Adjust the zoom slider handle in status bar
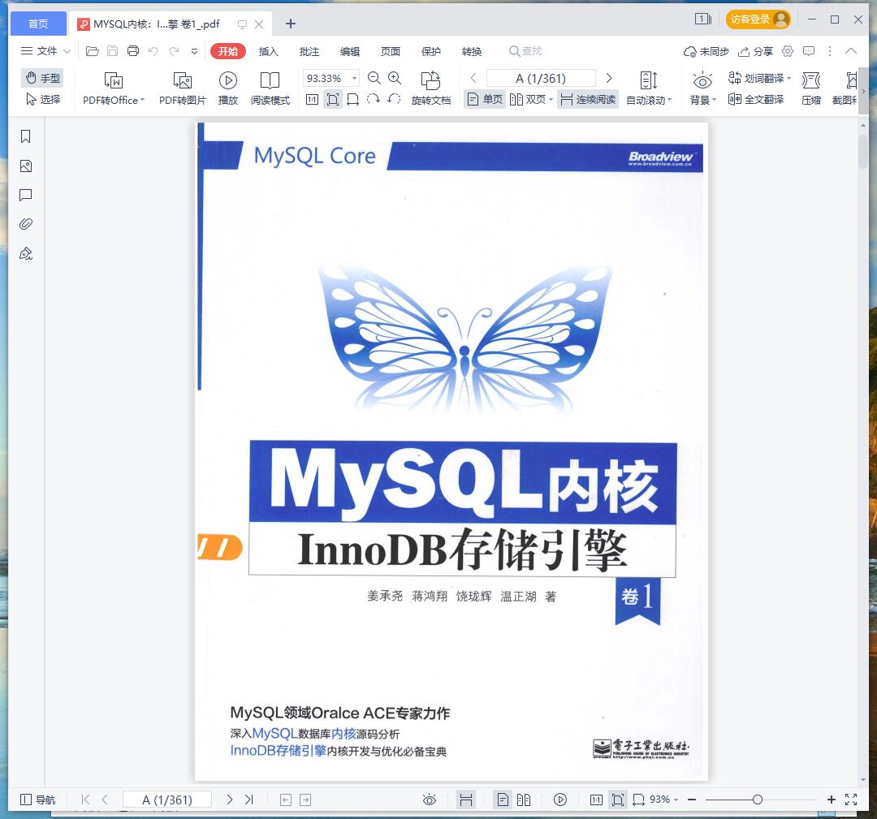 click(758, 800)
